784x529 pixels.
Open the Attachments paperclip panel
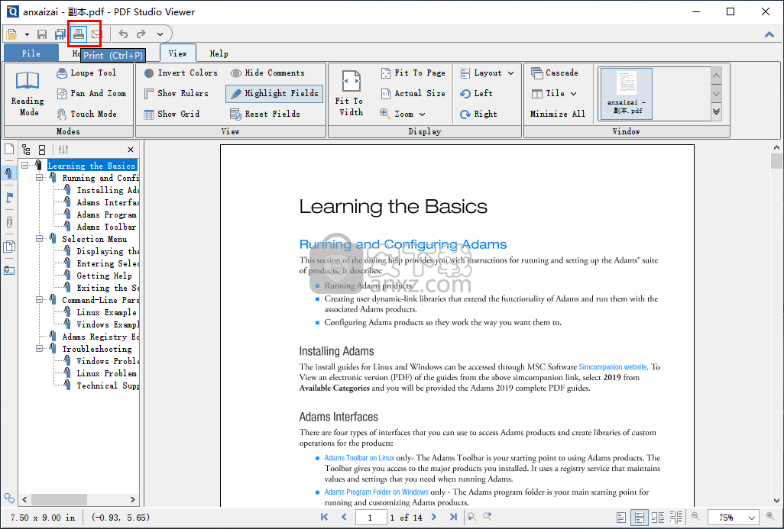click(9, 222)
